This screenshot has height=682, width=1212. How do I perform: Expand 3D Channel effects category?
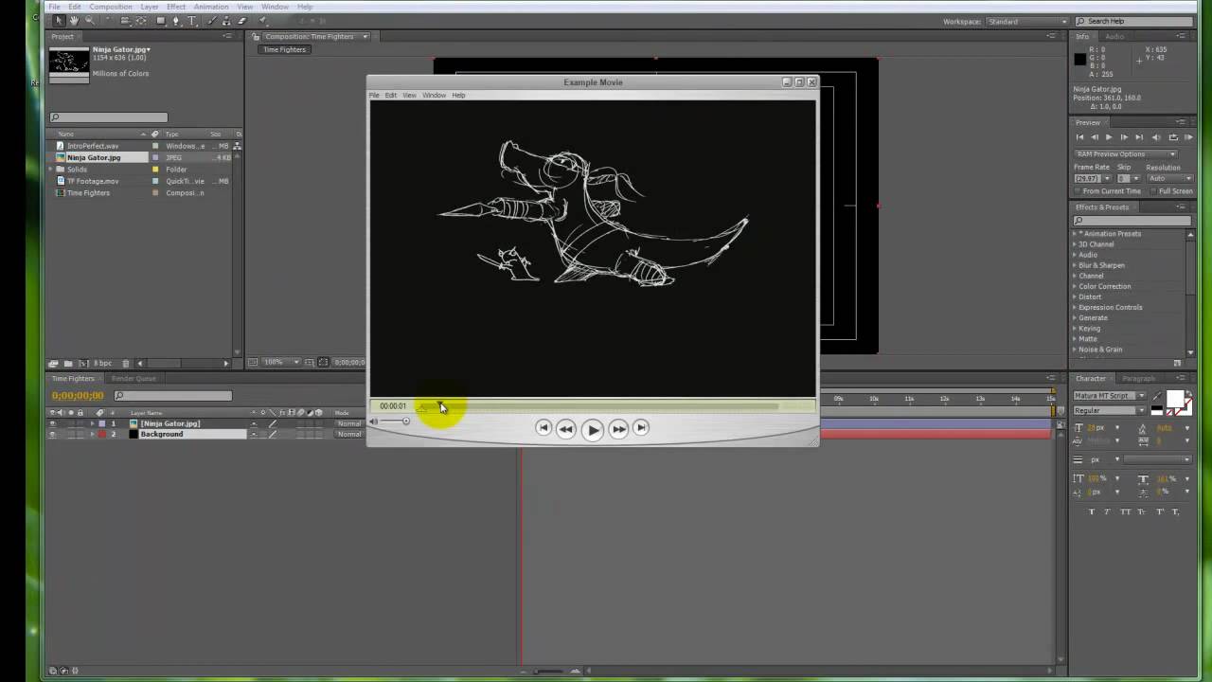1075,244
